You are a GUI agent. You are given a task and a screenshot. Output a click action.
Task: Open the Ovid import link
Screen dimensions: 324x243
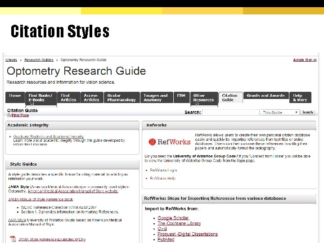click(162, 229)
